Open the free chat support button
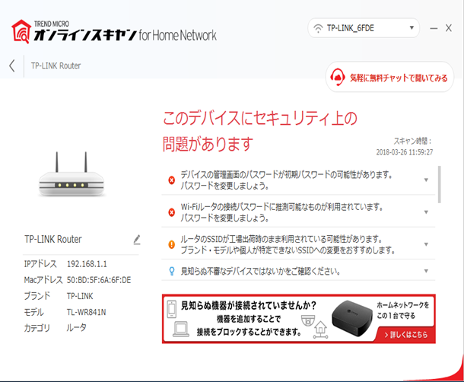Image resolution: width=464 pixels, height=382 pixels. click(x=389, y=77)
